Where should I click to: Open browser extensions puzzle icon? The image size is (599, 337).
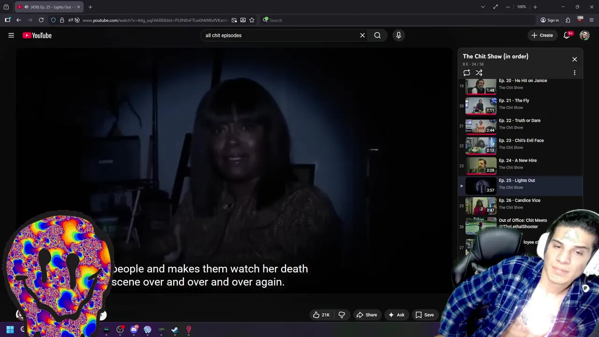(568, 20)
